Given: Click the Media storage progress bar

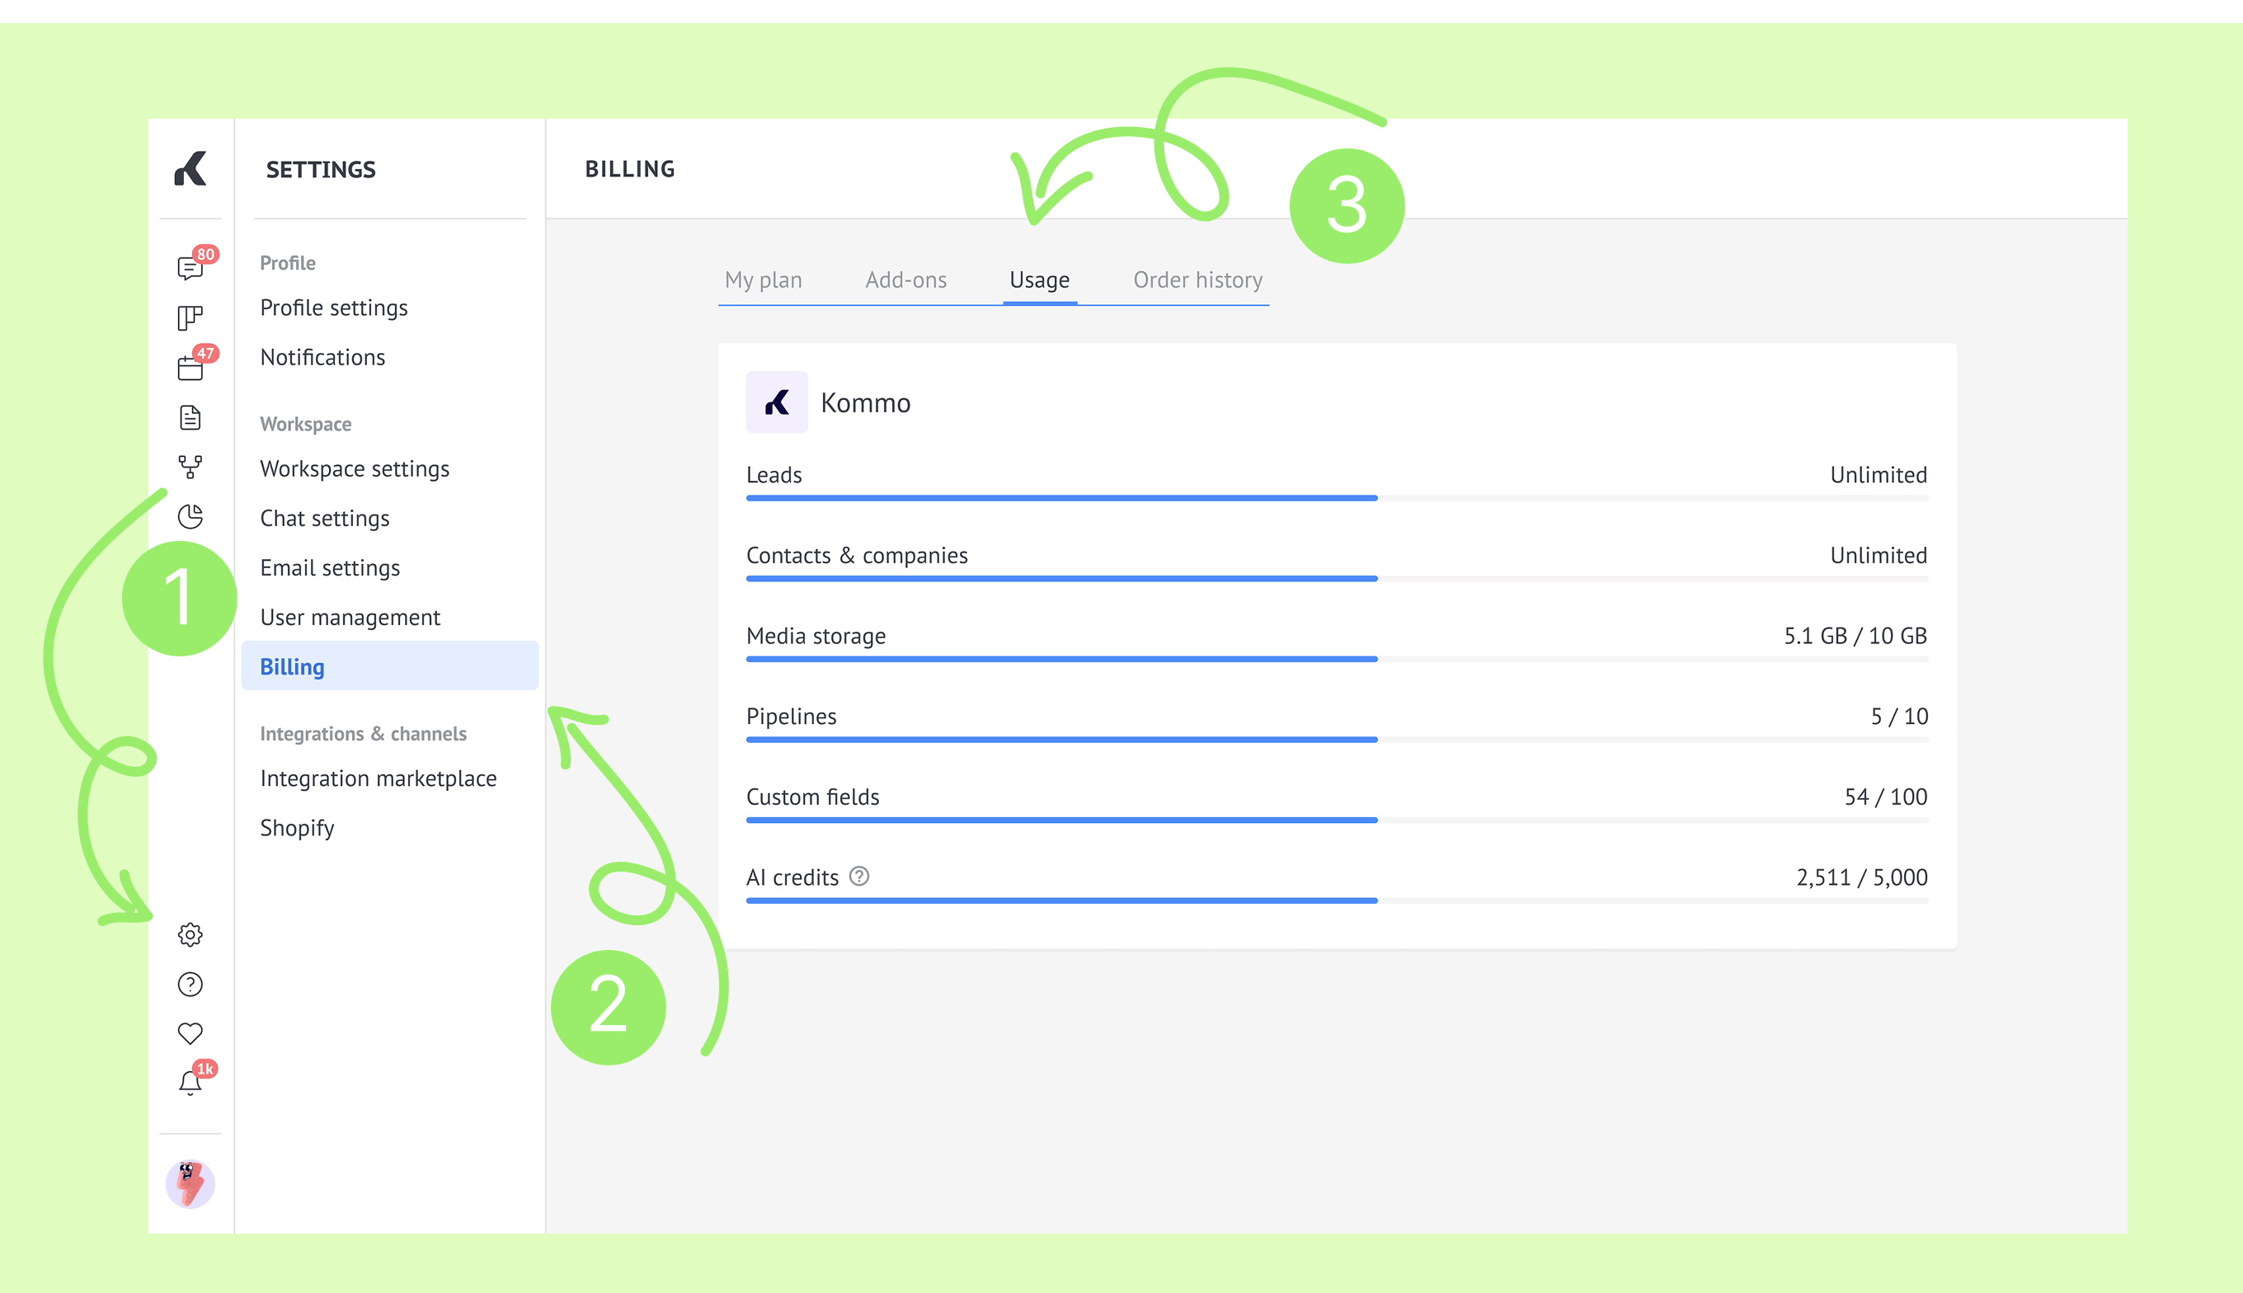Looking at the screenshot, I should [x=1337, y=659].
